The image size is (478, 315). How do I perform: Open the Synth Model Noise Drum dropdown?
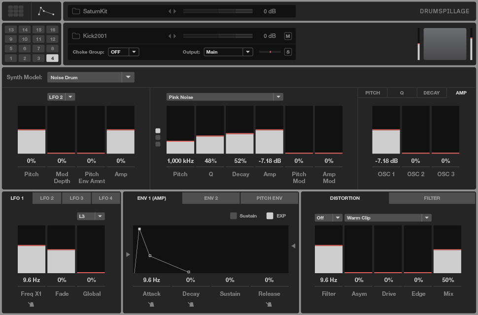coord(91,77)
